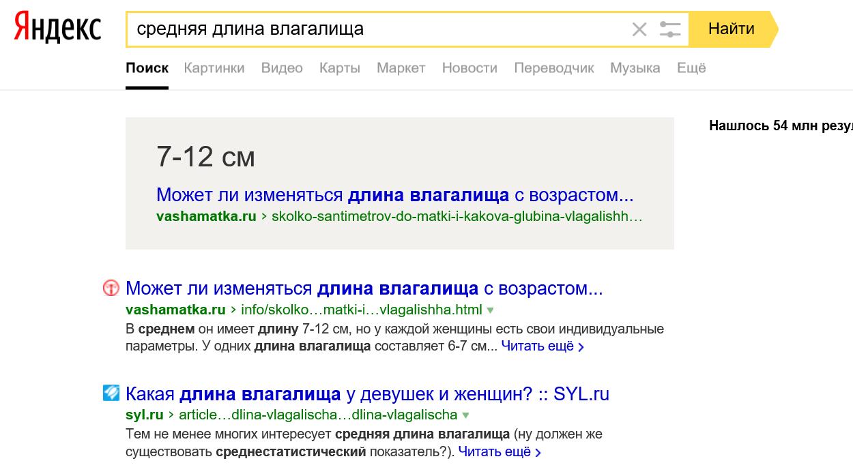This screenshot has width=853, height=476.
Task: Click the SYL.ru site favicon
Action: [111, 393]
